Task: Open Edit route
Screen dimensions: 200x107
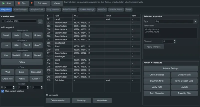Action: [x=42, y=3]
